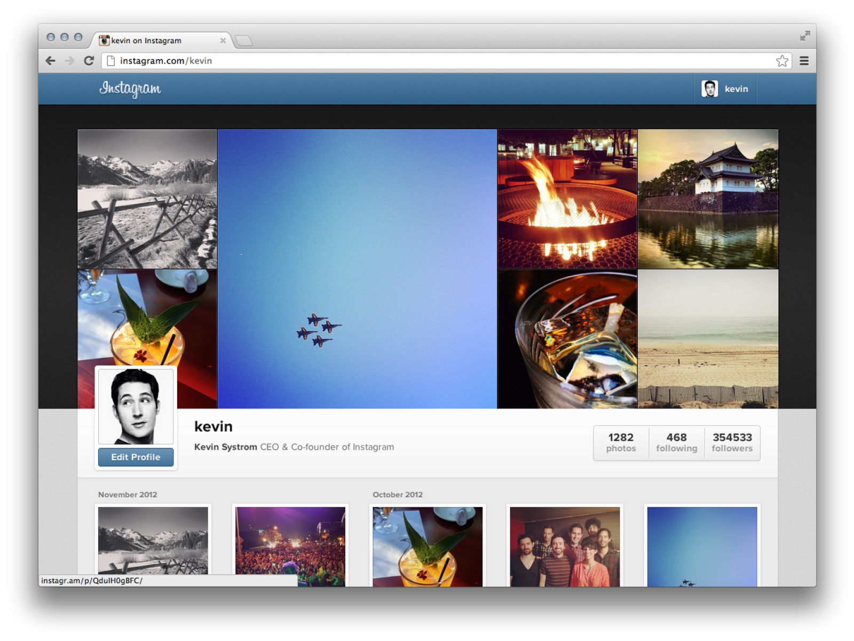Open the concert crowd photo thumbnail
The height and width of the screenshot is (641, 854).
(290, 546)
